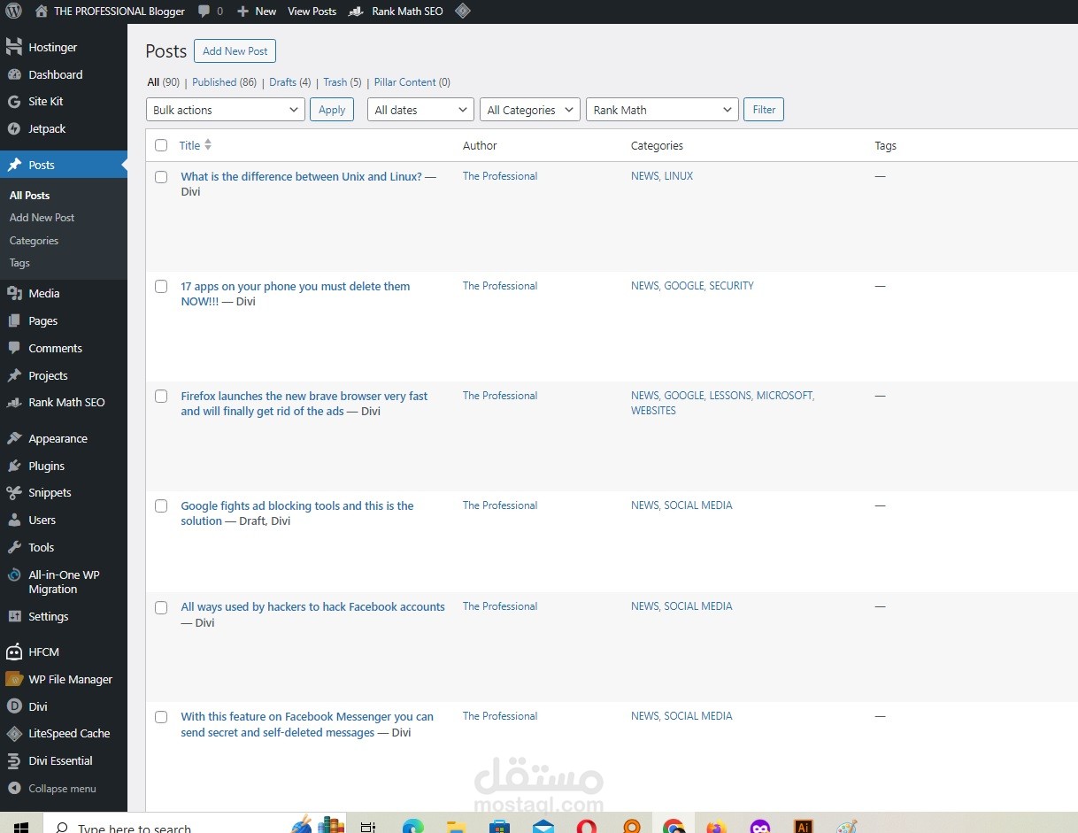Tick the select-all checkbox in table header
Image resolution: width=1078 pixels, height=833 pixels.
[x=161, y=146]
